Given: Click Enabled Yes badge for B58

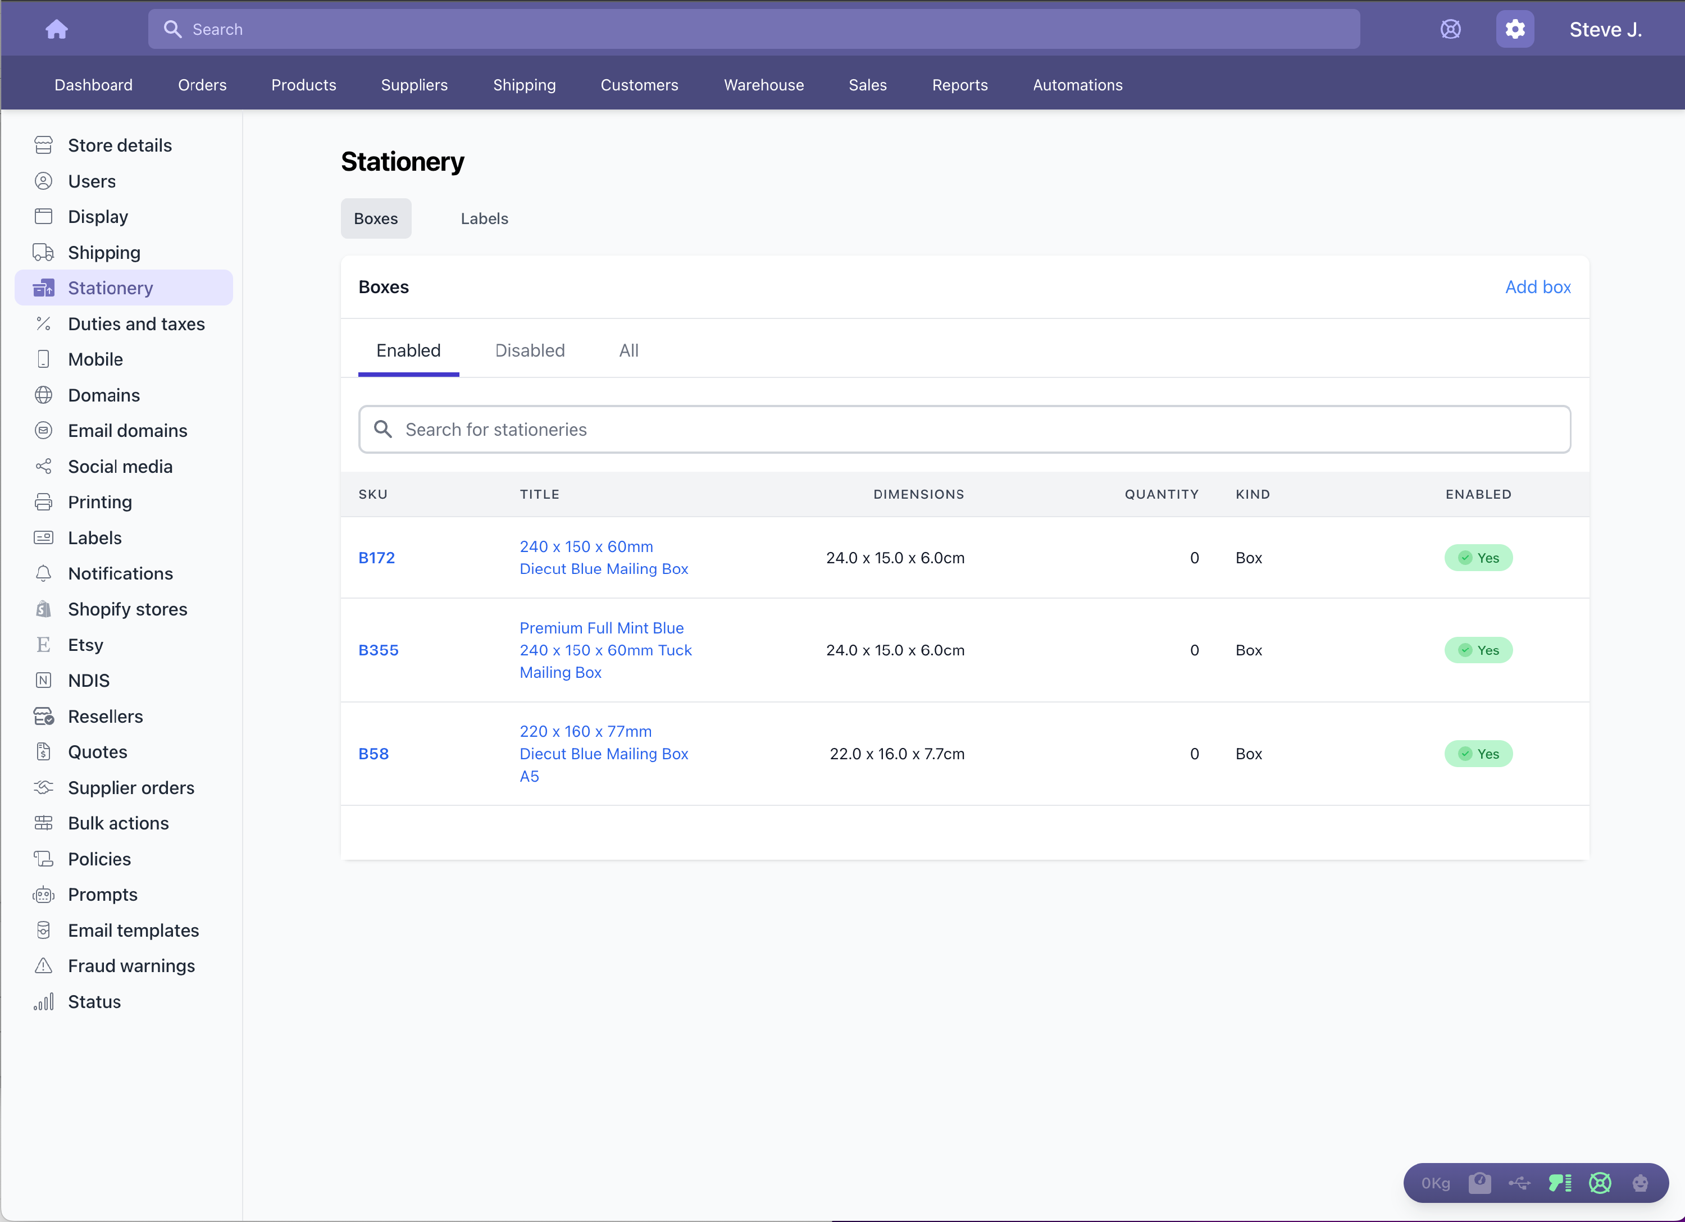Looking at the screenshot, I should coord(1478,754).
